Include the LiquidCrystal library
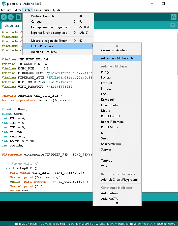The height and width of the screenshot is (226, 178). pyautogui.click(x=110, y=105)
